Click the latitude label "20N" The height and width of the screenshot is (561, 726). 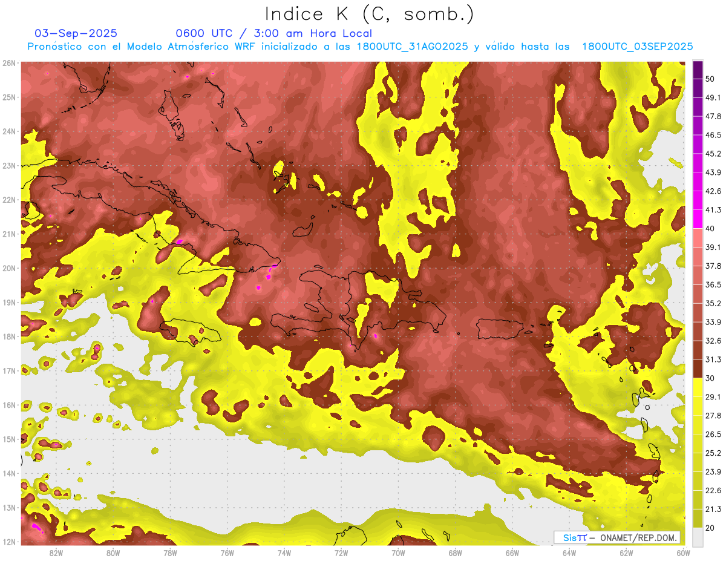pyautogui.click(x=9, y=268)
